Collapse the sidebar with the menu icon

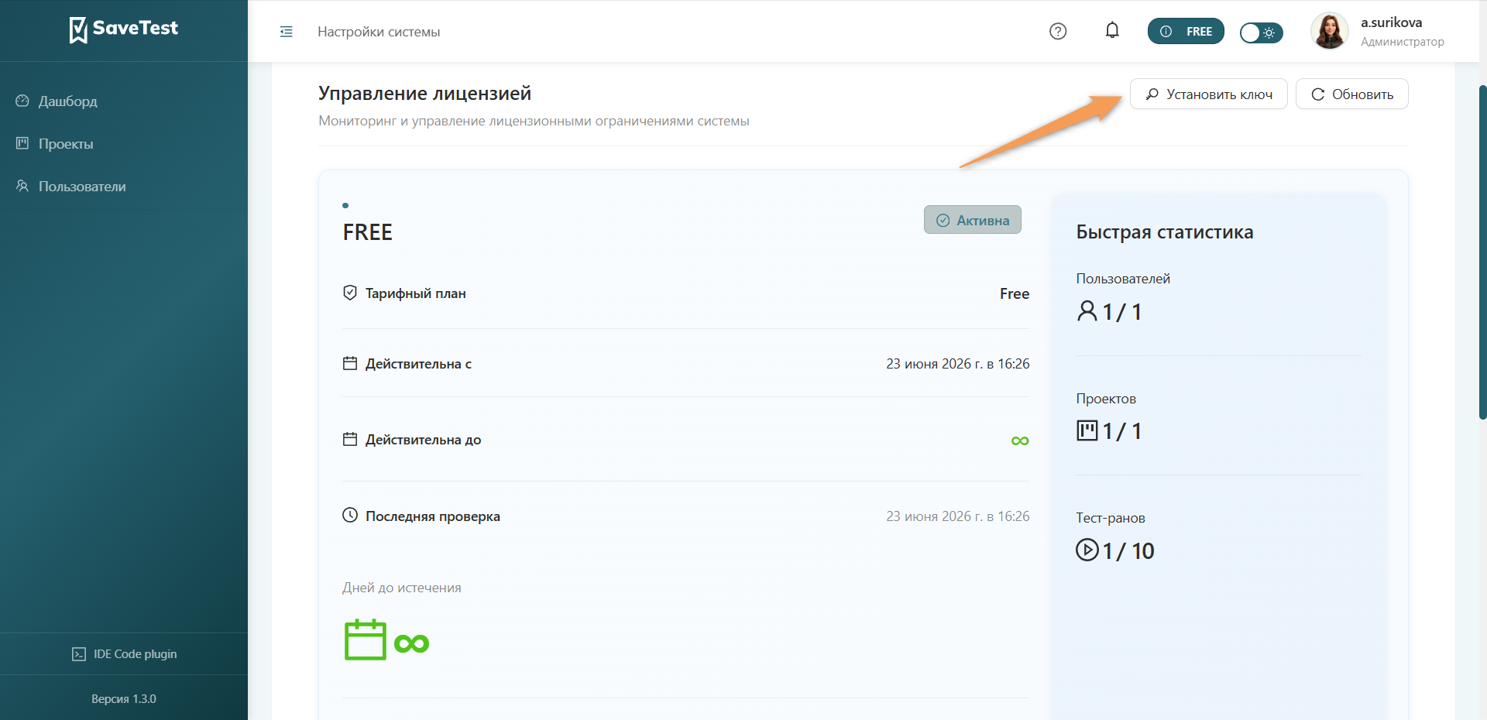pyautogui.click(x=286, y=32)
